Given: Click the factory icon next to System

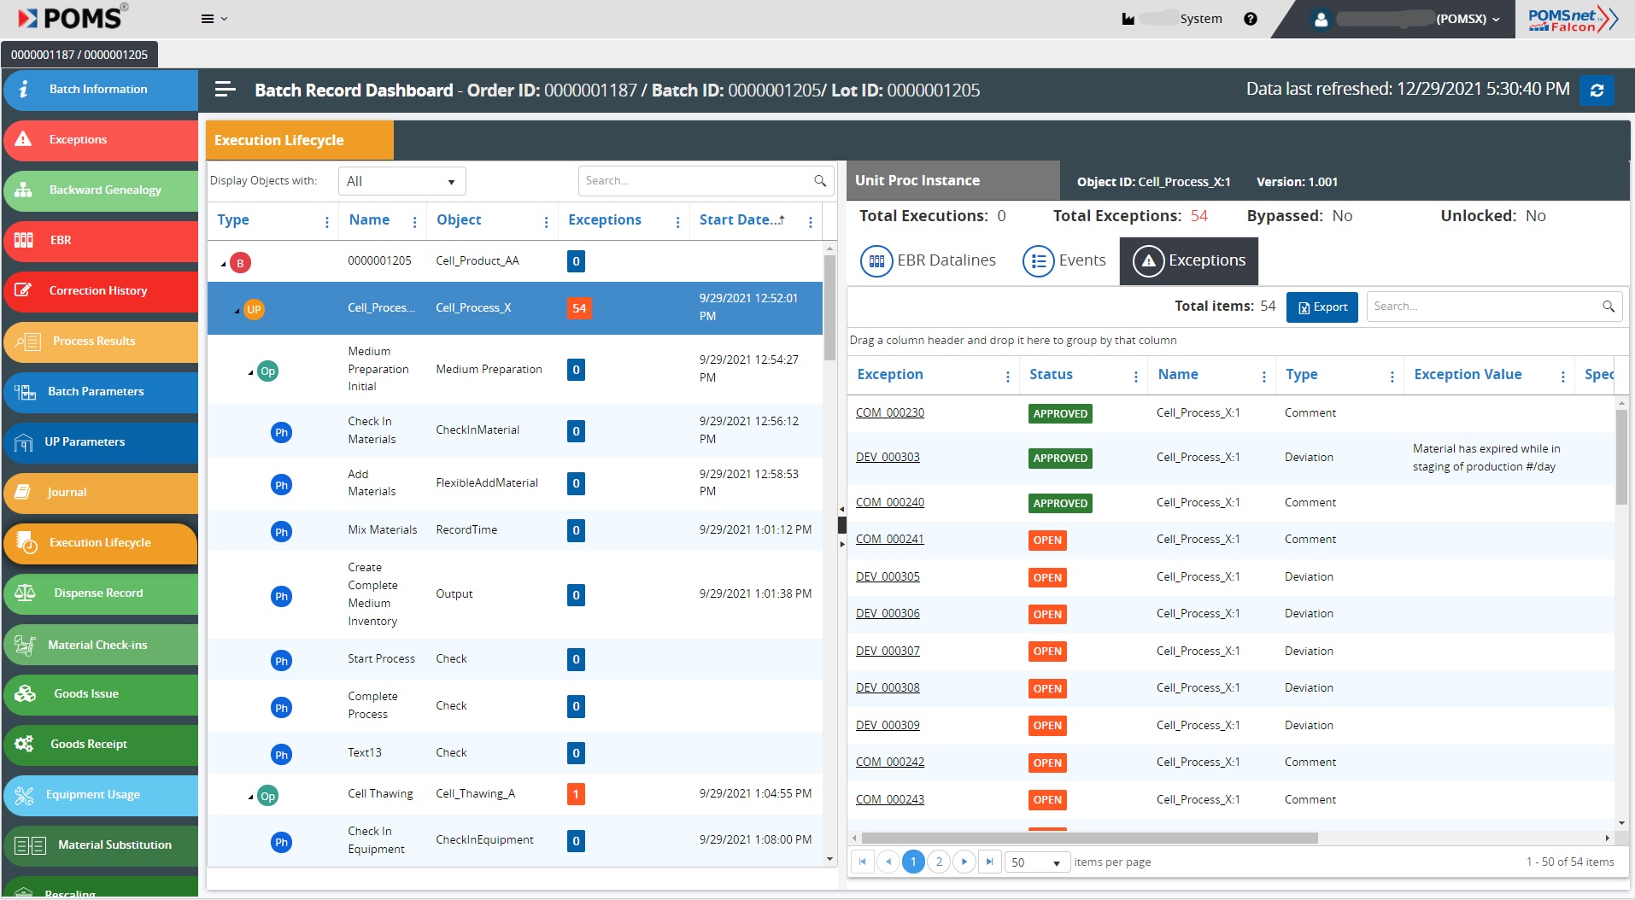Looking at the screenshot, I should [1128, 19].
